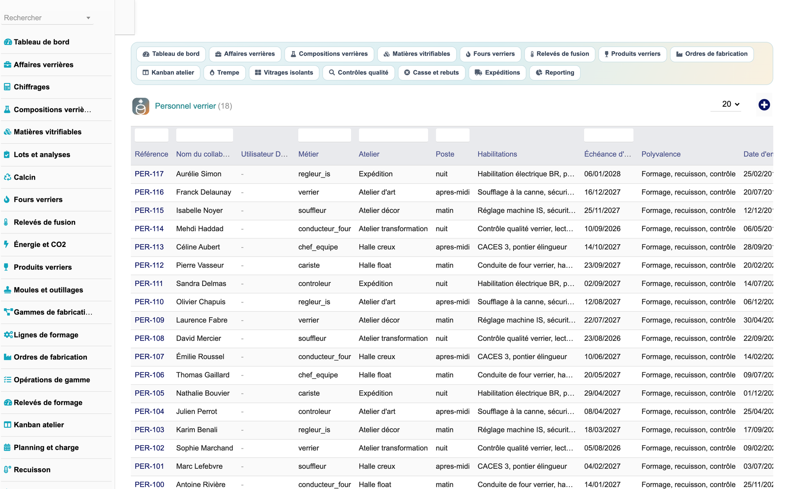Open the Trempe tab

tap(224, 73)
